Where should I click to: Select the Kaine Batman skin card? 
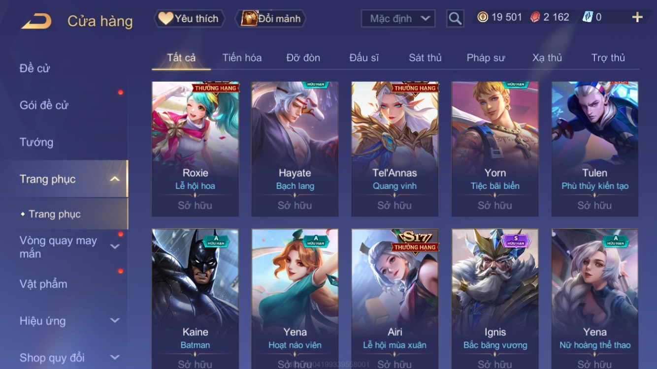point(195,299)
